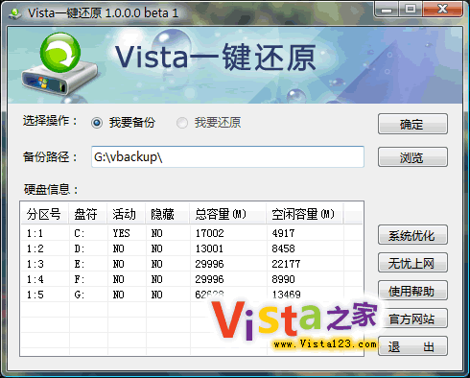Click free capacity value 8458
Screen dimensions: 470x378
point(283,248)
